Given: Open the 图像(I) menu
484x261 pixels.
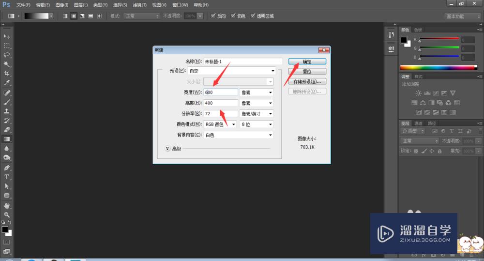Looking at the screenshot, I should (x=62, y=5).
